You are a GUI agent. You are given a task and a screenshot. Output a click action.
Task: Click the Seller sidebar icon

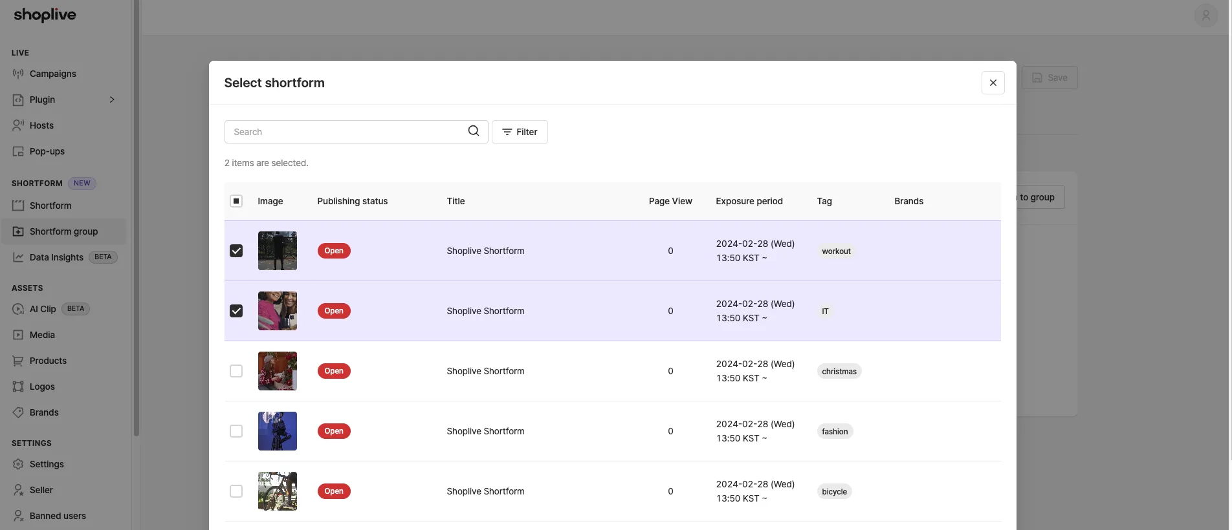18,490
